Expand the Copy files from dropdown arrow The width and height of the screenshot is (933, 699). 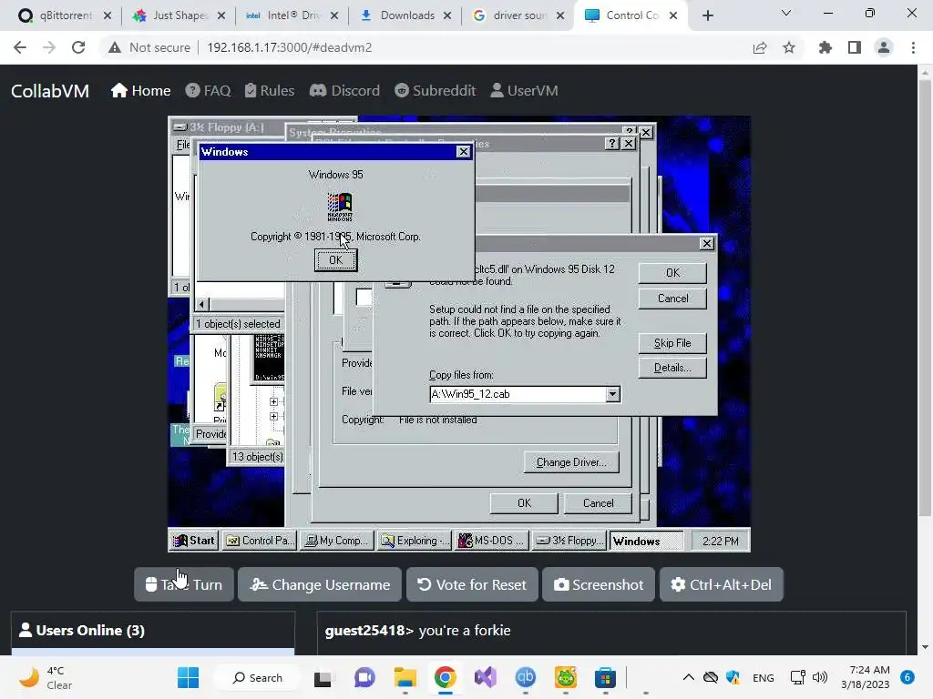click(612, 394)
